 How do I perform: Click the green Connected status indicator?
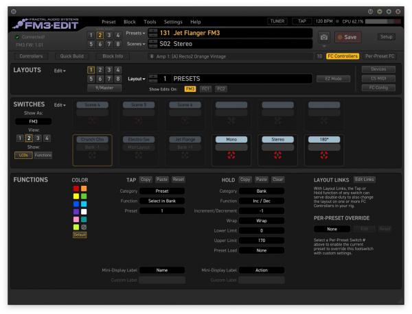click(17, 37)
